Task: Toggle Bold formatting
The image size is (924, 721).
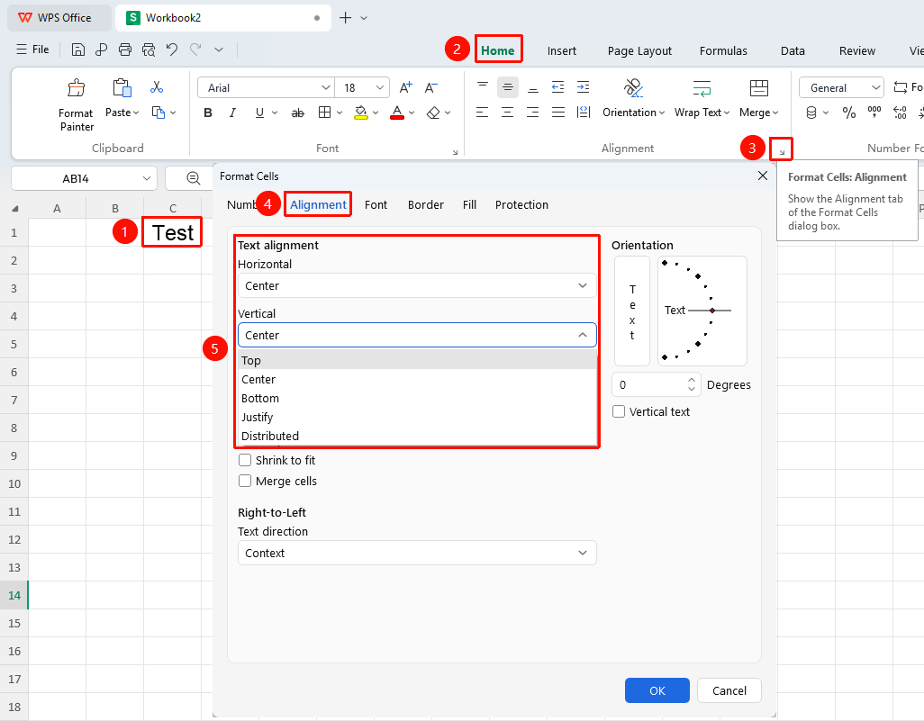Action: pyautogui.click(x=208, y=113)
